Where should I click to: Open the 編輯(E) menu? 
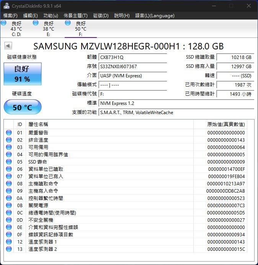click(30, 16)
